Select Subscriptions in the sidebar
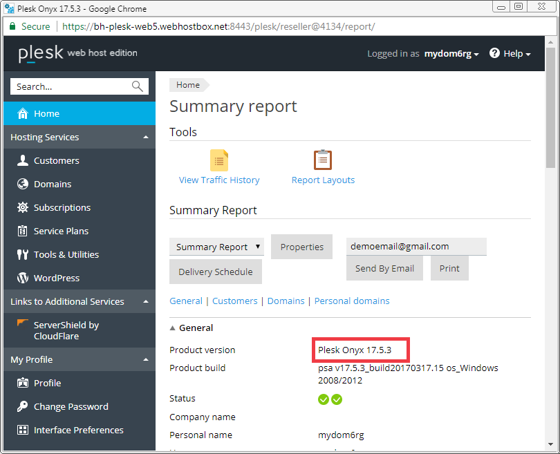The width and height of the screenshot is (560, 454). pos(80,207)
